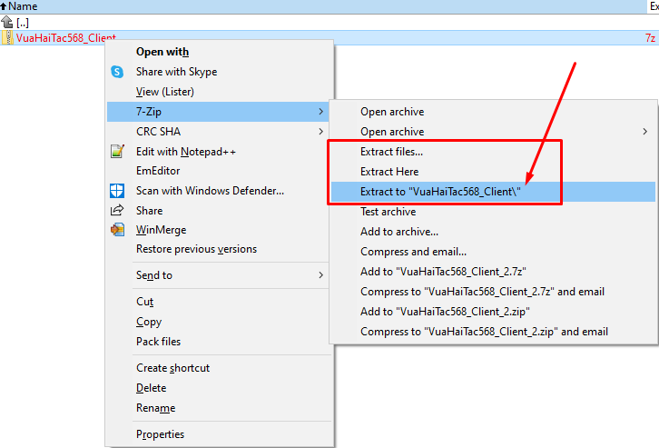Screen dimensions: 659x448
Task: Open the CRC SHA menu entry
Action: [x=218, y=131]
